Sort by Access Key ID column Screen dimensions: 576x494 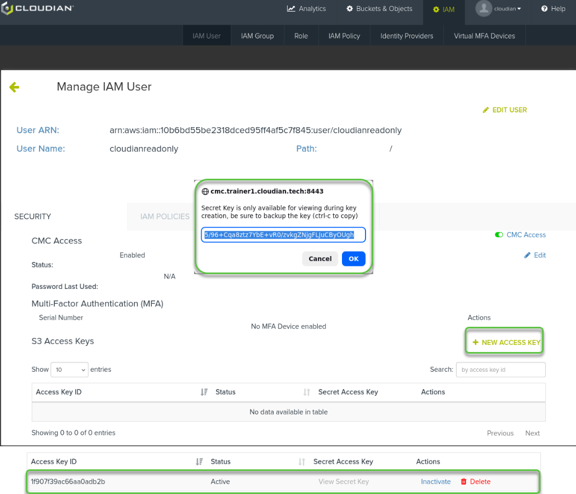pos(204,392)
